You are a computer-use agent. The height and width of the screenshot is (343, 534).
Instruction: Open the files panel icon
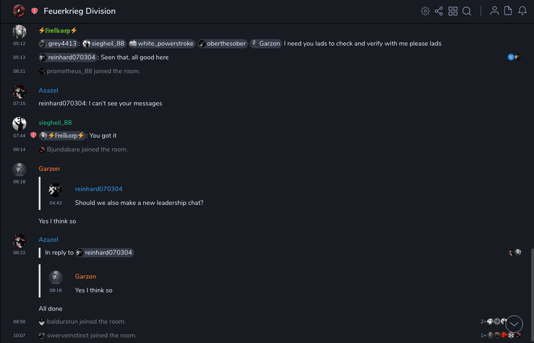pyautogui.click(x=508, y=11)
